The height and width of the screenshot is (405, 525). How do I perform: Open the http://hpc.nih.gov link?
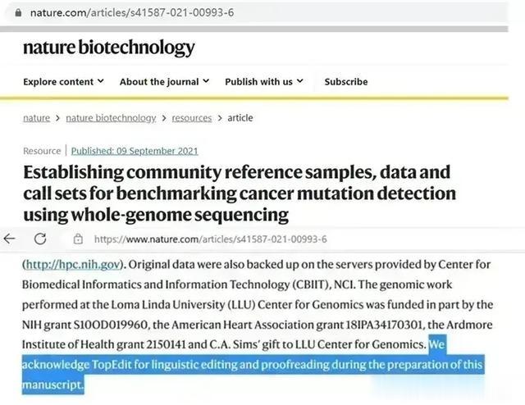point(73,265)
